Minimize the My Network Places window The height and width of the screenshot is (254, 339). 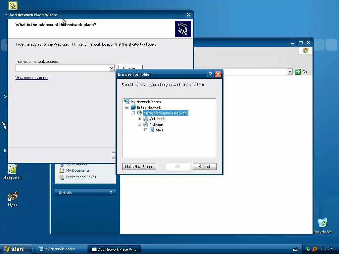pos(293,43)
